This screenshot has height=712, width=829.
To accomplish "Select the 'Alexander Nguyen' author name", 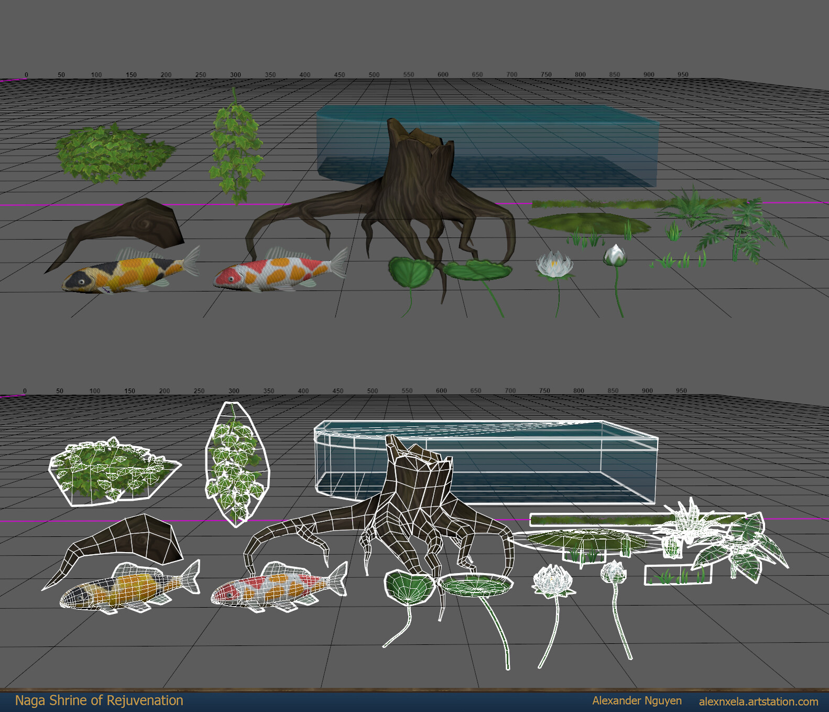I will (x=637, y=701).
